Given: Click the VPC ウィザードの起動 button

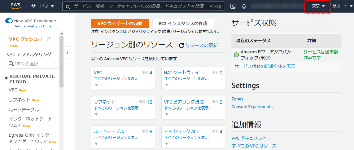Looking at the screenshot, I should 120,24.
